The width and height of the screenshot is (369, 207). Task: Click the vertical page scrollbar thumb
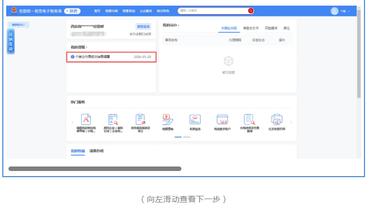[359, 53]
